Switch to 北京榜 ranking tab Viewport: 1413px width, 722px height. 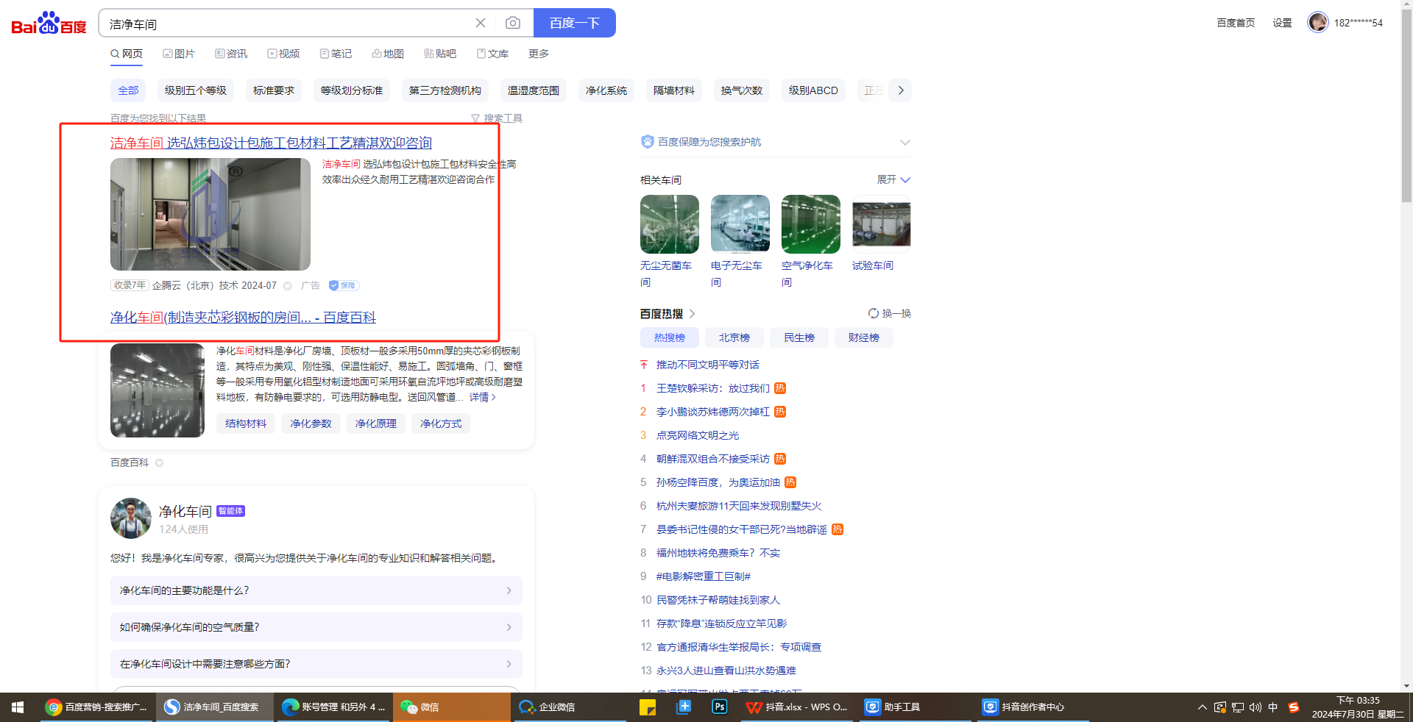point(734,337)
